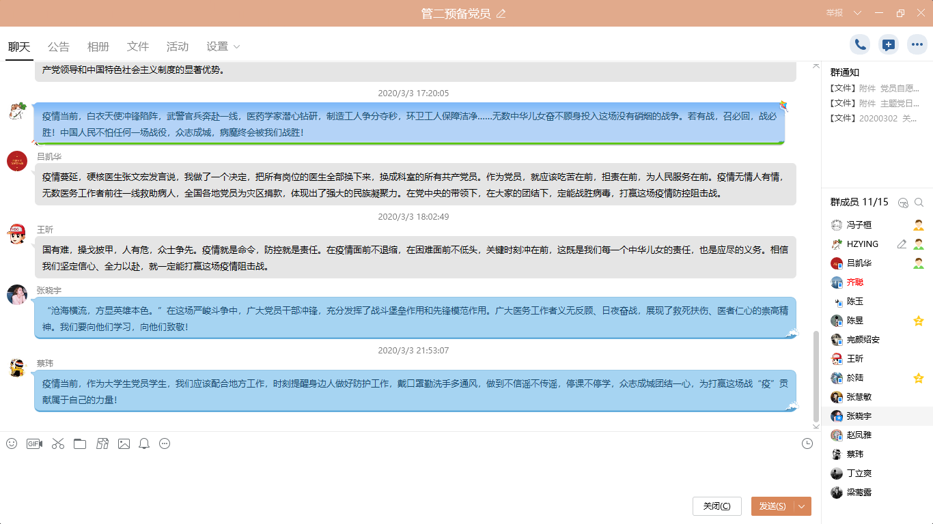Open the emoji picker in message toolbar

(12, 443)
